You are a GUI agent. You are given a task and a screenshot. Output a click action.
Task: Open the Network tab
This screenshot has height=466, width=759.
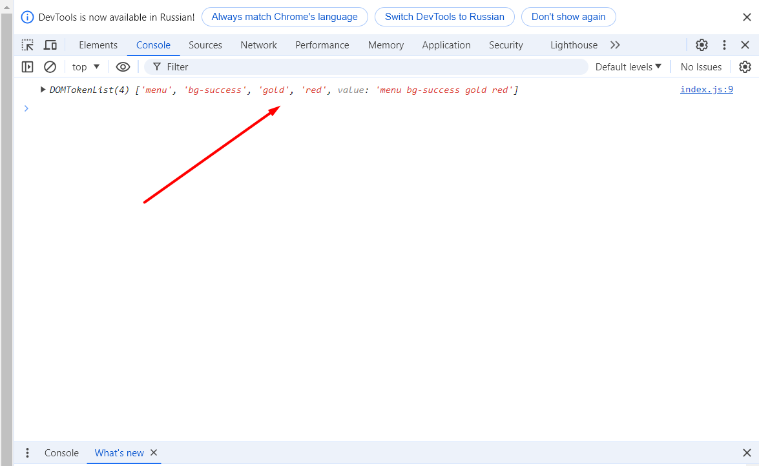click(x=258, y=45)
